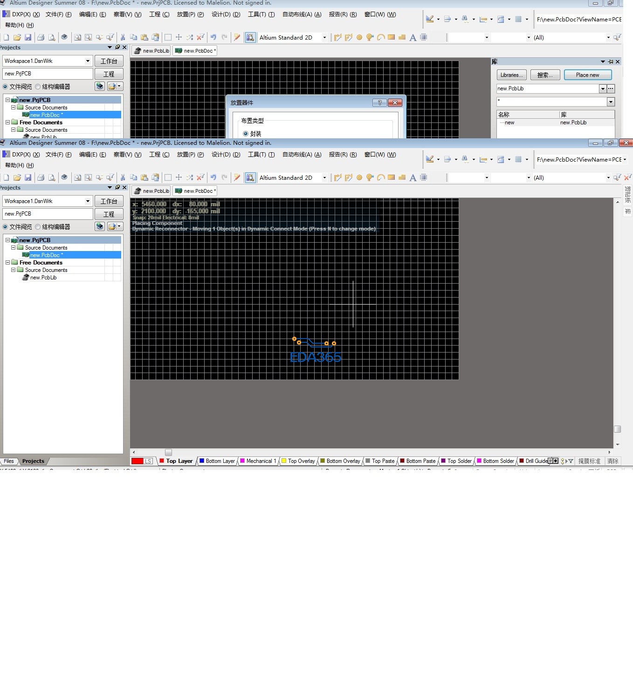Collapse the Free Documents node in front window tree
The height and width of the screenshot is (699, 633).
click(x=7, y=263)
